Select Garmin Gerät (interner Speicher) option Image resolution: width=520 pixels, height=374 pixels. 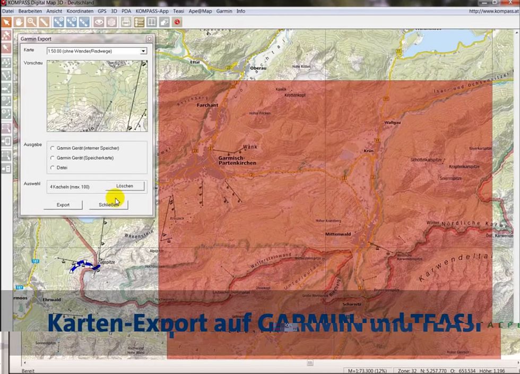click(53, 148)
